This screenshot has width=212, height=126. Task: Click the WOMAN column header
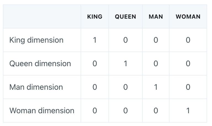click(x=188, y=17)
